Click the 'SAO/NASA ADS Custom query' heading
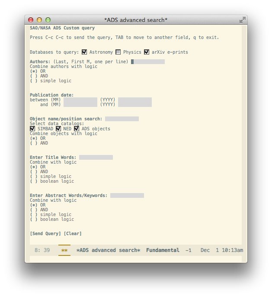This screenshot has height=297, width=272. click(x=62, y=28)
